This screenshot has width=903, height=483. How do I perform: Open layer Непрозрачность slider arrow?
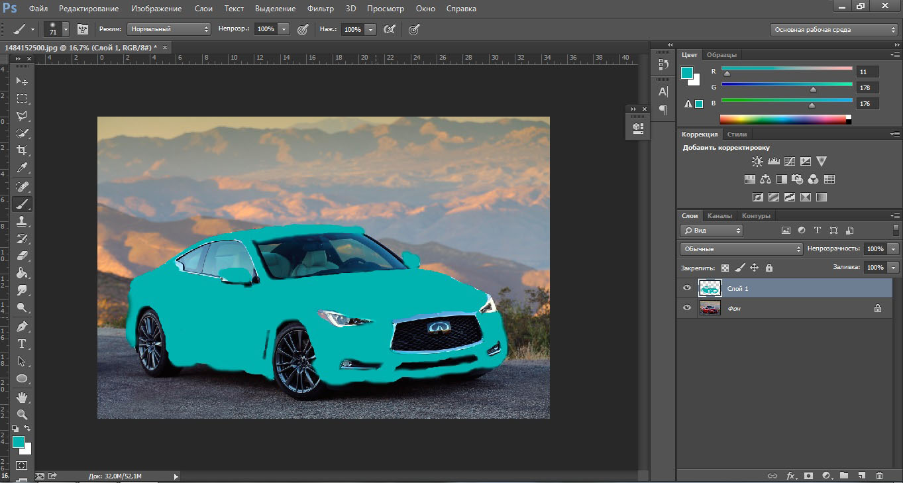pos(894,248)
